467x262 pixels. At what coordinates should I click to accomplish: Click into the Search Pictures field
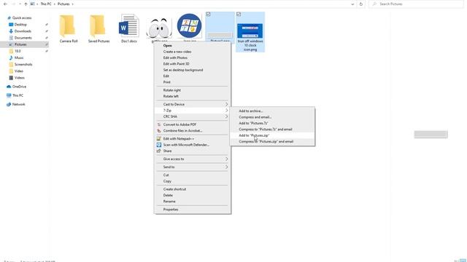417,4
